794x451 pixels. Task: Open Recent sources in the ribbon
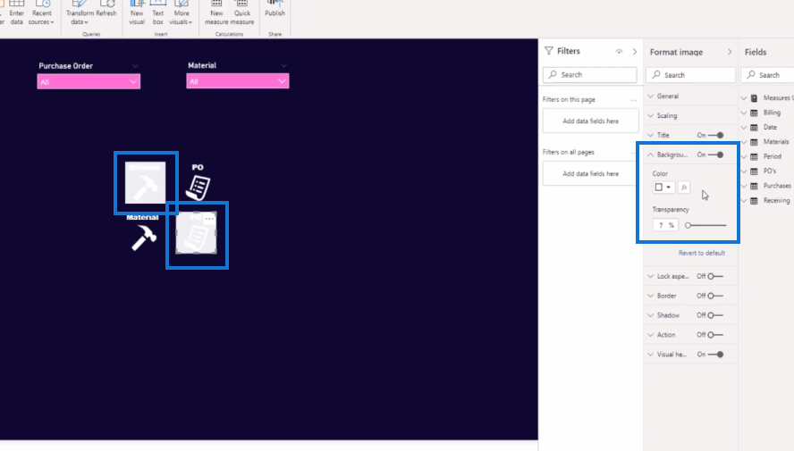coord(41,13)
